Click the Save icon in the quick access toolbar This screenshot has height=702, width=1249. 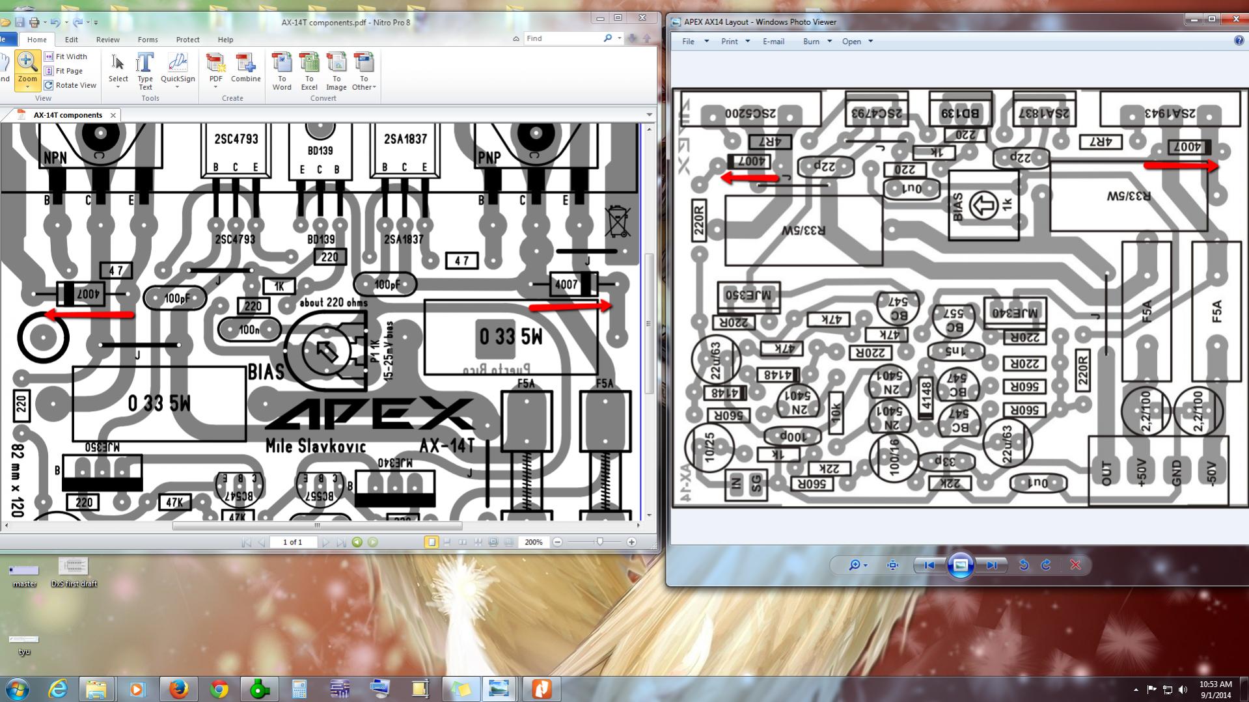click(20, 22)
